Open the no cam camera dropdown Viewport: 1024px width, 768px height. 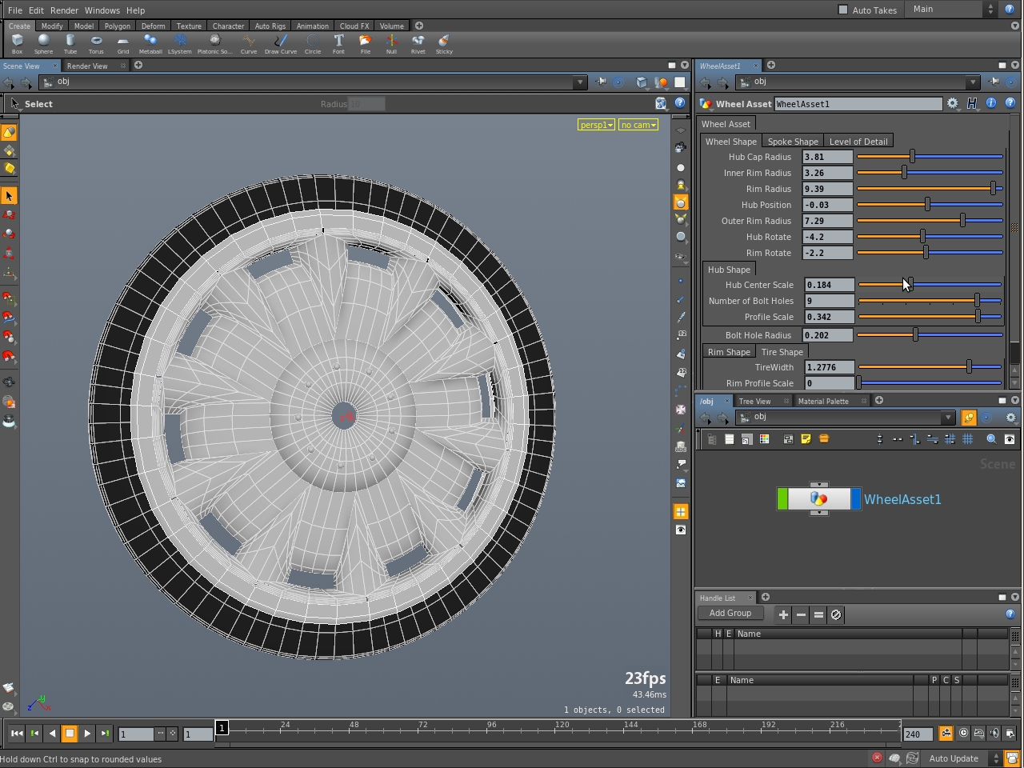(x=638, y=125)
